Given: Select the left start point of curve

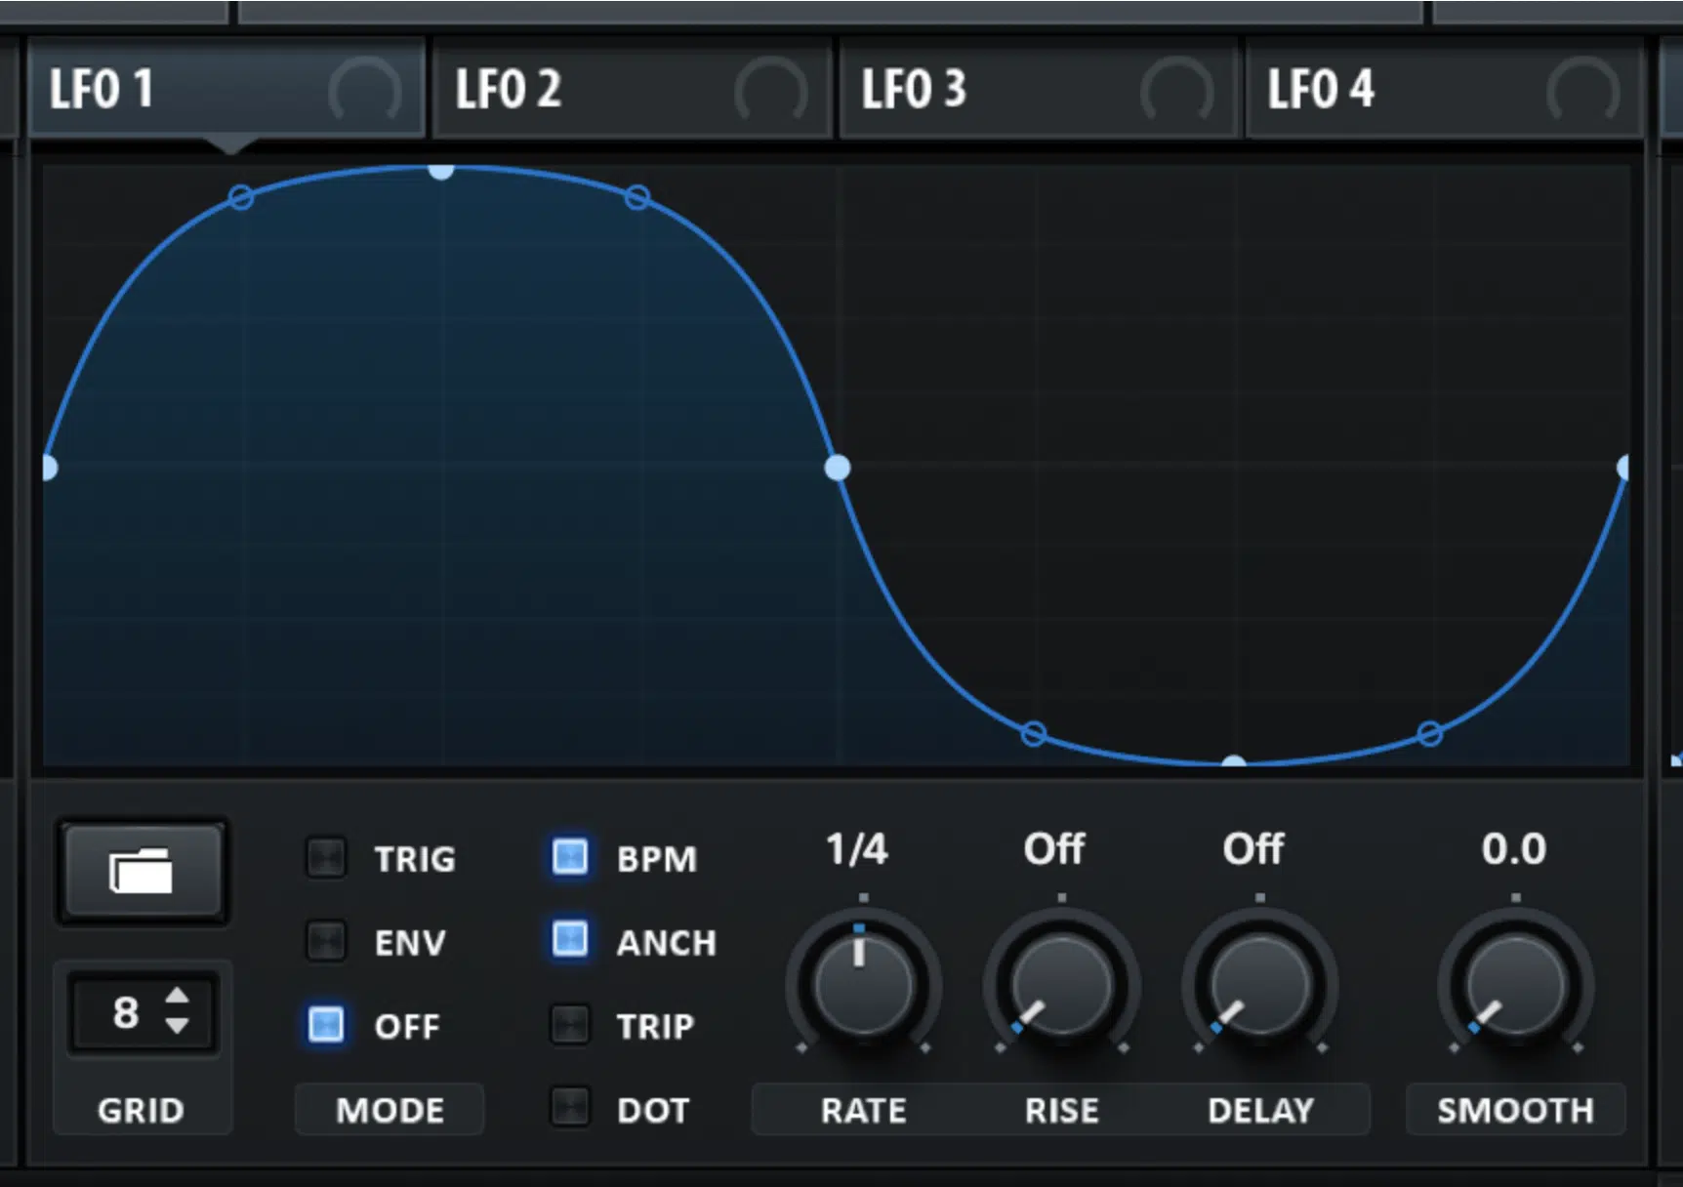Looking at the screenshot, I should [49, 468].
